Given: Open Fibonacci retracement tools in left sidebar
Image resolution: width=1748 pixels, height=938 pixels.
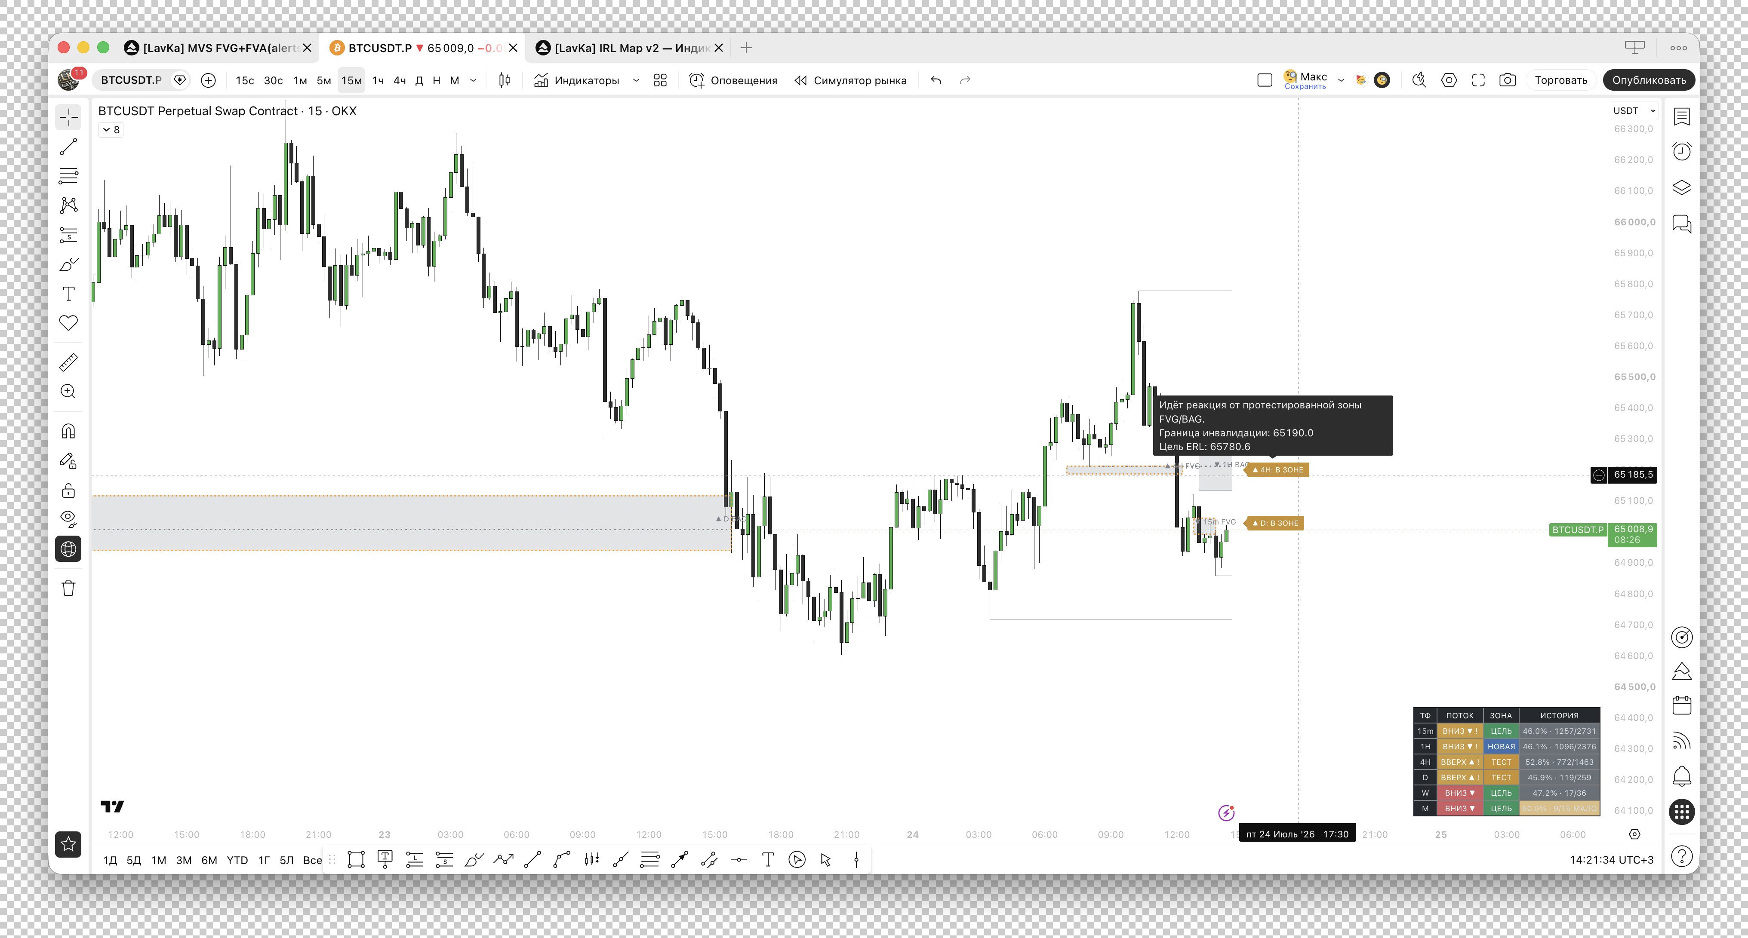Looking at the screenshot, I should click(x=68, y=176).
